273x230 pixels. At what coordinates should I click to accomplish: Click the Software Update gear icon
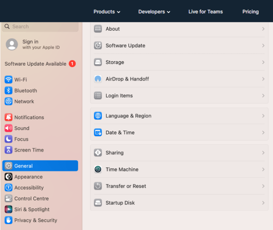98,46
